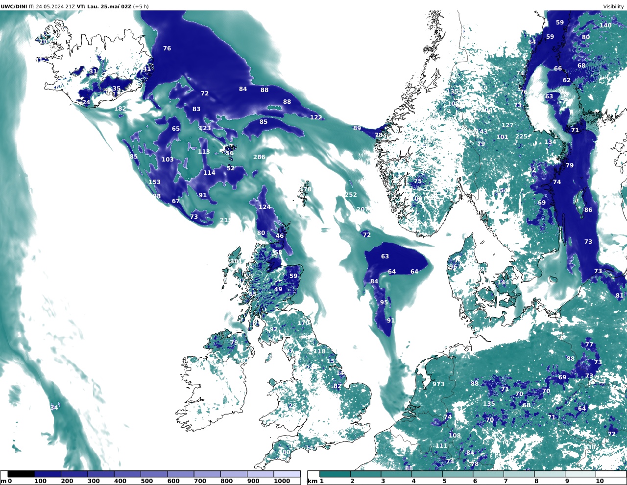Click the 900–1000 m legend swatch
Image resolution: width=627 pixels, height=485 pixels.
(x=260, y=474)
